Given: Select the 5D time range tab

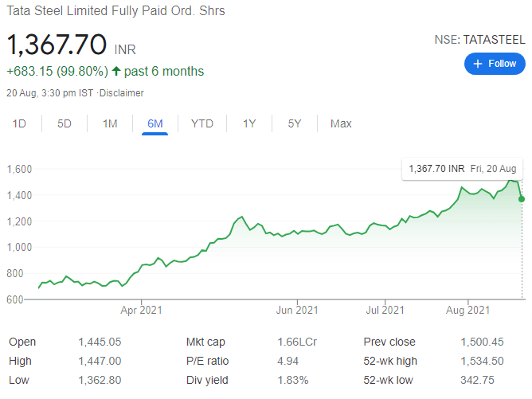Looking at the screenshot, I should pyautogui.click(x=65, y=123).
